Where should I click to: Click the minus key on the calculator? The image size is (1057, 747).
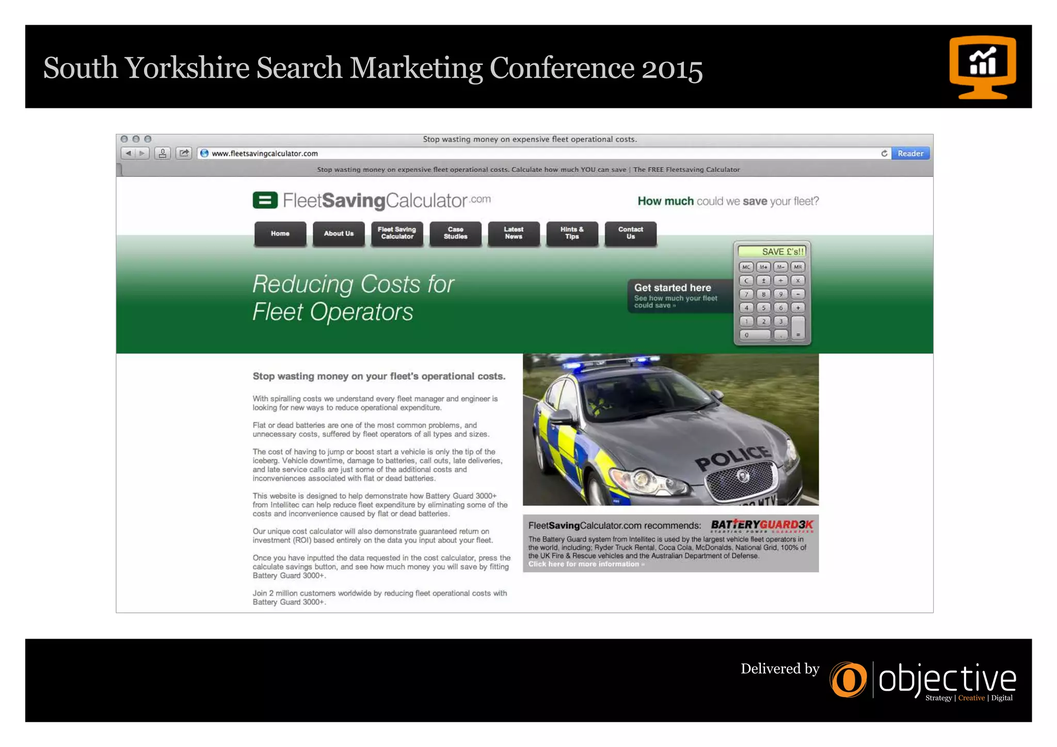coord(798,294)
